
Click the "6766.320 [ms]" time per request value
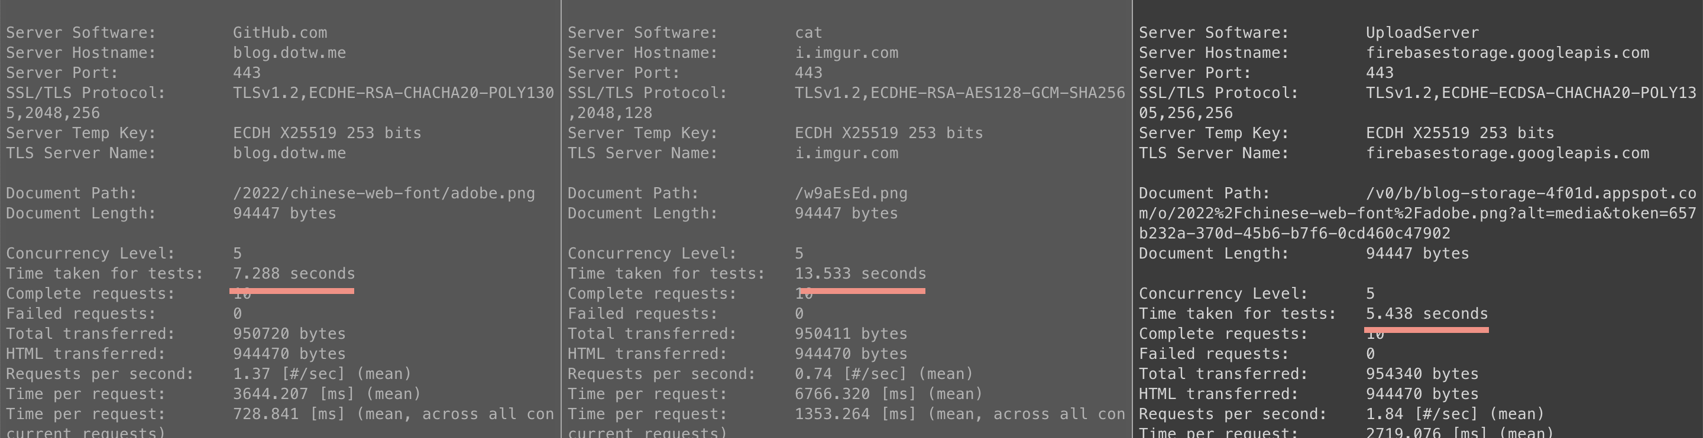[x=856, y=394]
